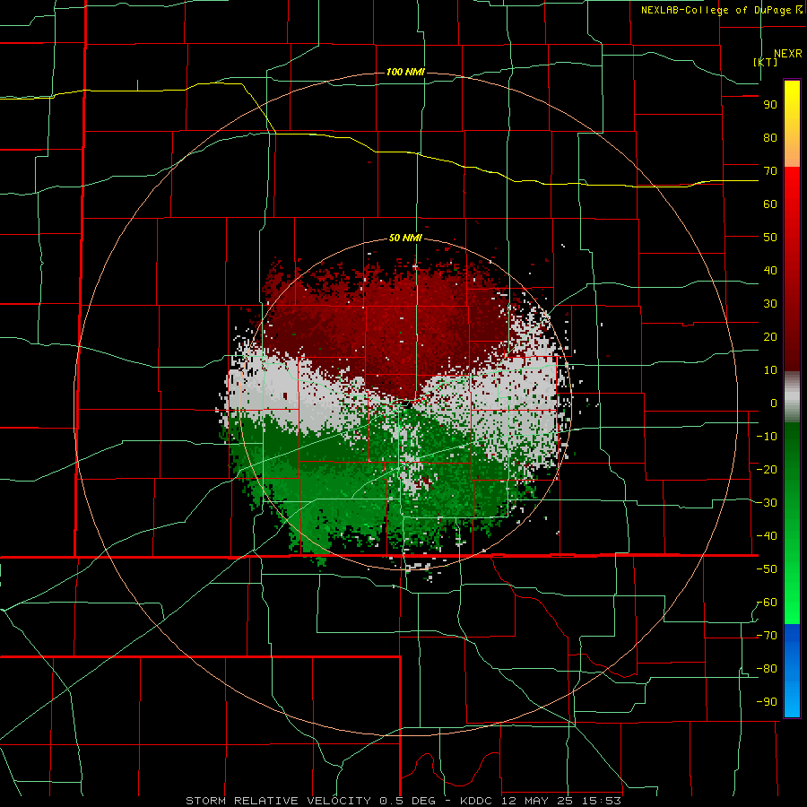Click the KDDC station identifier
This screenshot has width=807, height=807.
(475, 801)
